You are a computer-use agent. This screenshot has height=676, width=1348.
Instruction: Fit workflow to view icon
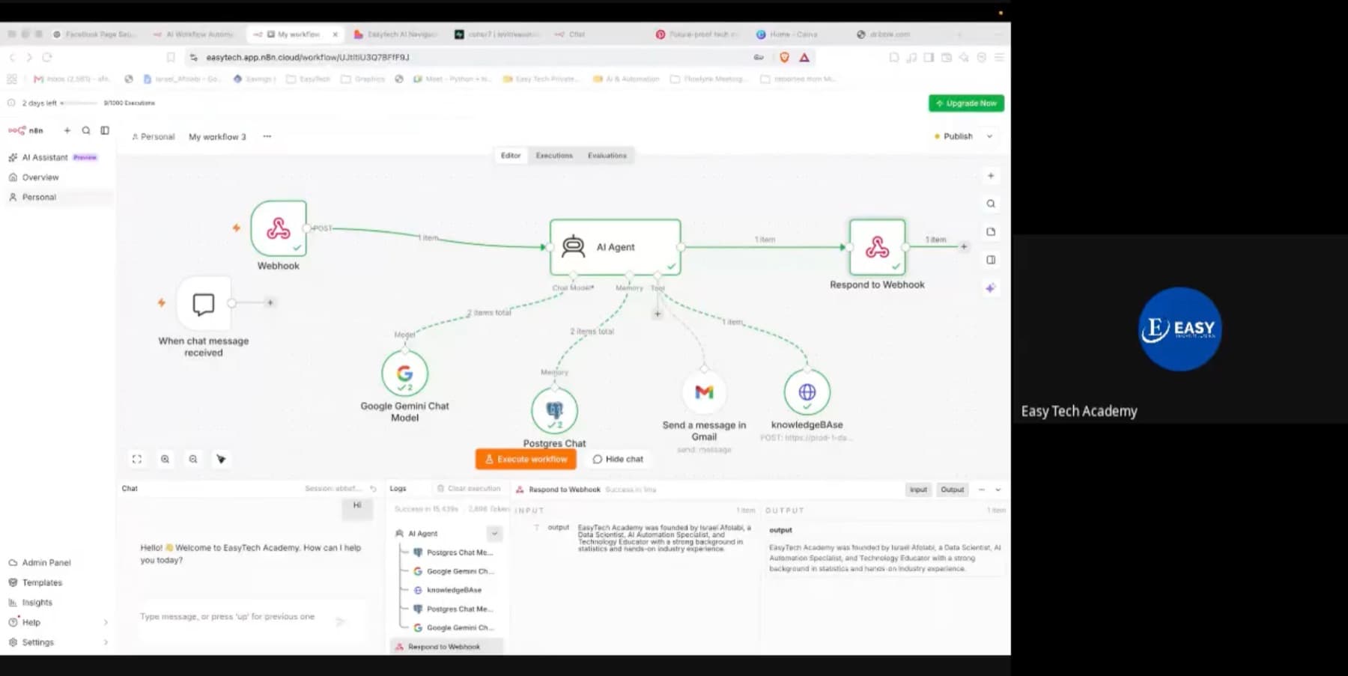point(136,459)
